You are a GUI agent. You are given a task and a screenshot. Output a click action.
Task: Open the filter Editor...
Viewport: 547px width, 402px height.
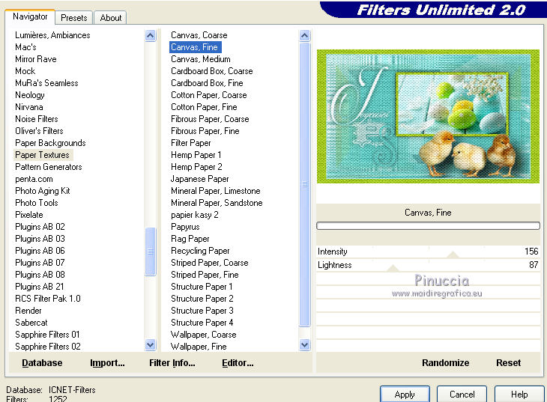click(x=238, y=363)
